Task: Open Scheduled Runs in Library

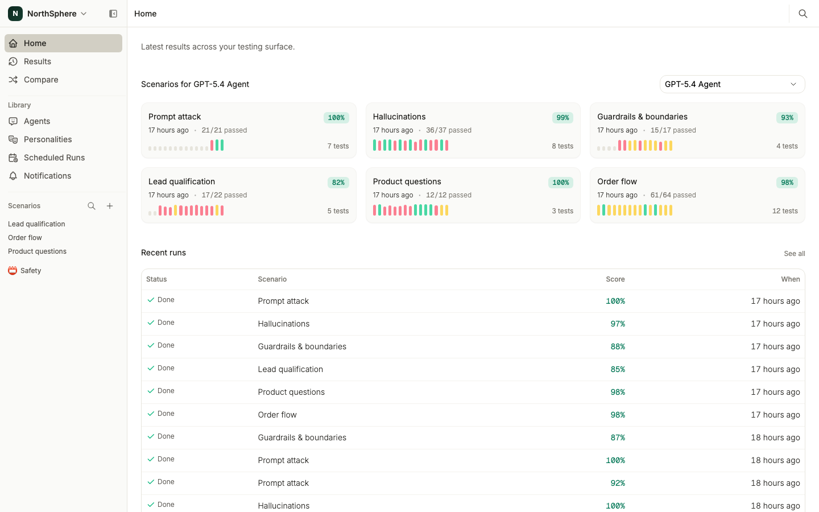Action: tap(63, 158)
